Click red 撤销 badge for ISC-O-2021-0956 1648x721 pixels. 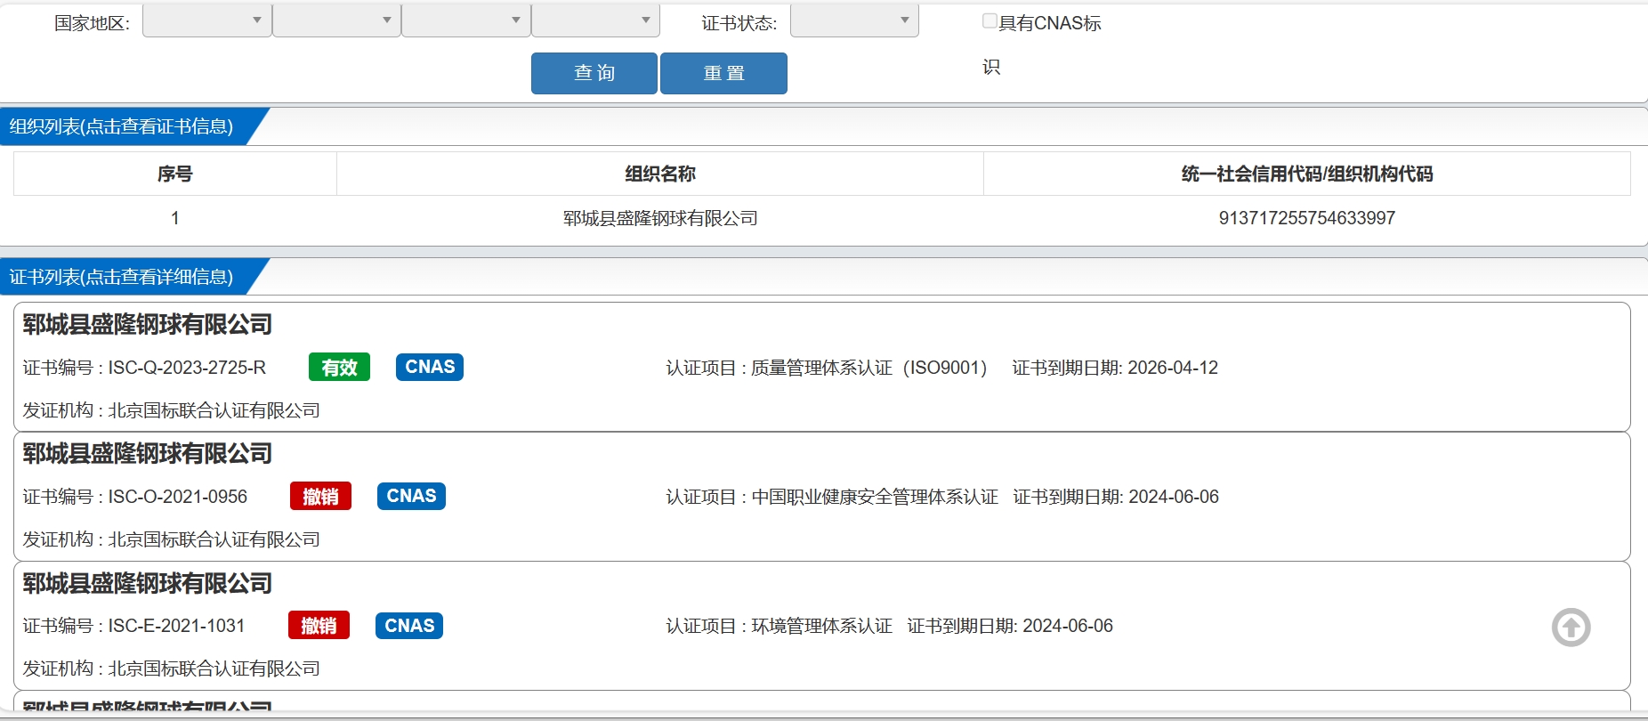click(x=320, y=497)
